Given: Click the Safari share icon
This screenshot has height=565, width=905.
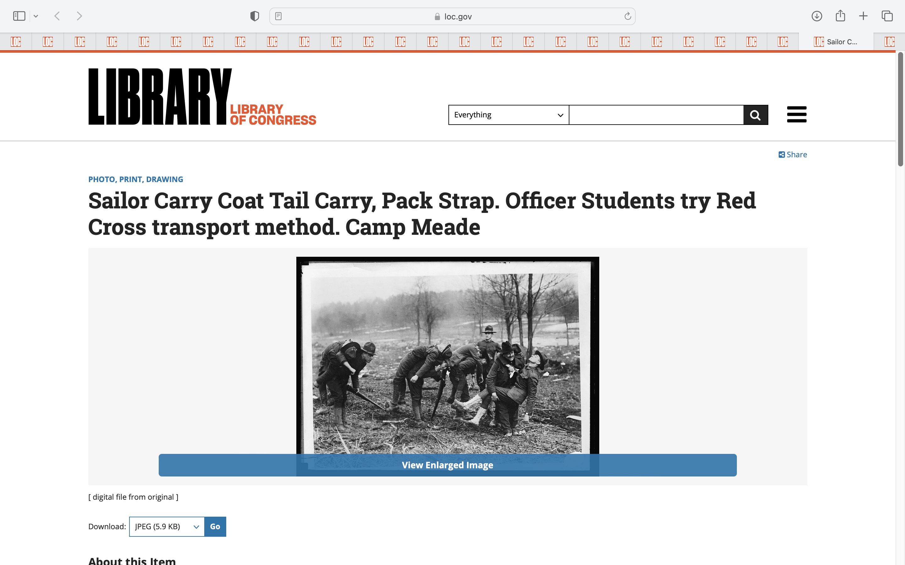Looking at the screenshot, I should click(840, 16).
